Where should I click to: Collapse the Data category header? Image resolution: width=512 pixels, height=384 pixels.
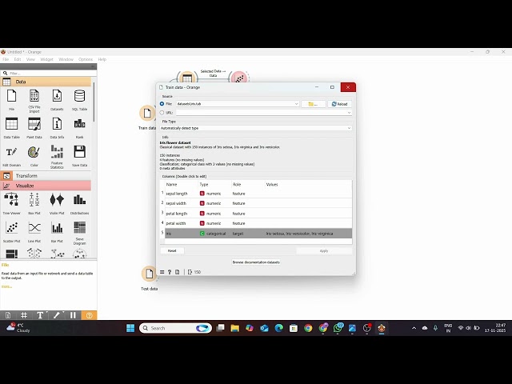pos(46,82)
